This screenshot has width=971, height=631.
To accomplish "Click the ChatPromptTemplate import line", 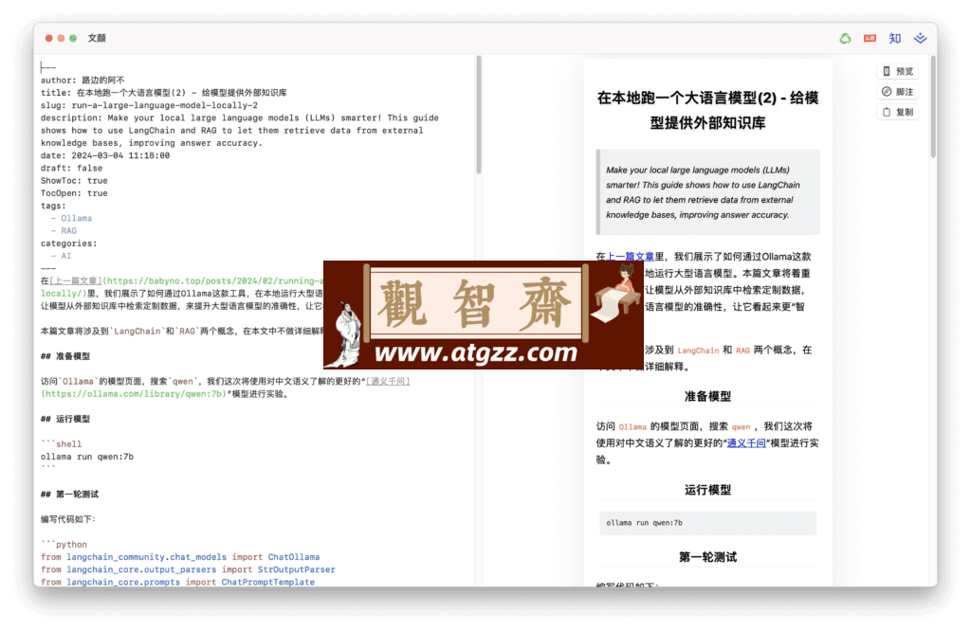I will click(177, 582).
